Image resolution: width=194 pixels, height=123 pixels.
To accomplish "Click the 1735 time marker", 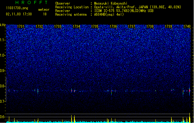I will click(x=95, y=26).
